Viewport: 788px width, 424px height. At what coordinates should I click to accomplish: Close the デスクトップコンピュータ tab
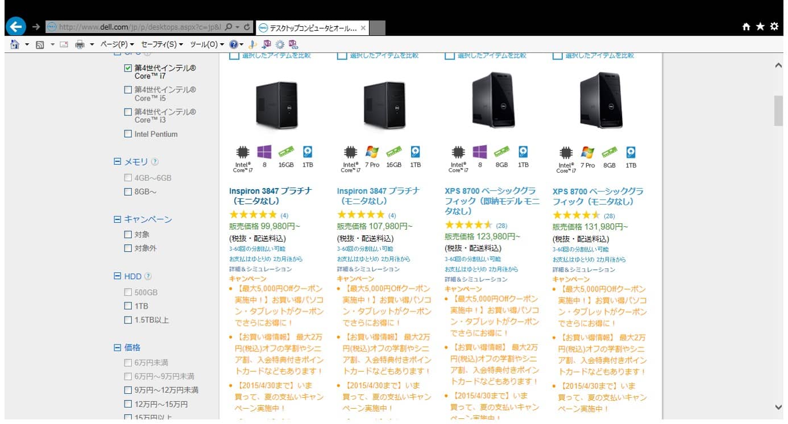(363, 27)
